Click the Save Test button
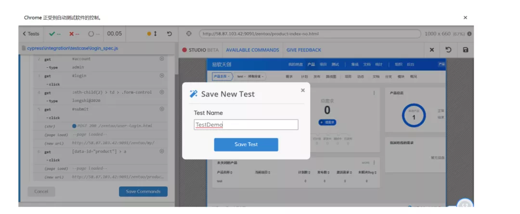 pyautogui.click(x=246, y=144)
